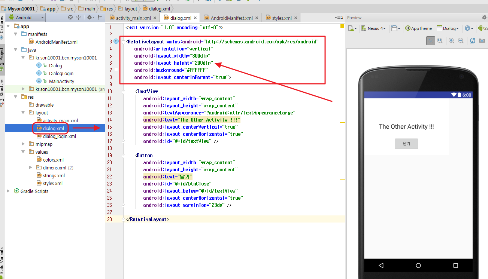Click the back button in phone preview
This screenshot has height=279, width=488.
pos(381,266)
